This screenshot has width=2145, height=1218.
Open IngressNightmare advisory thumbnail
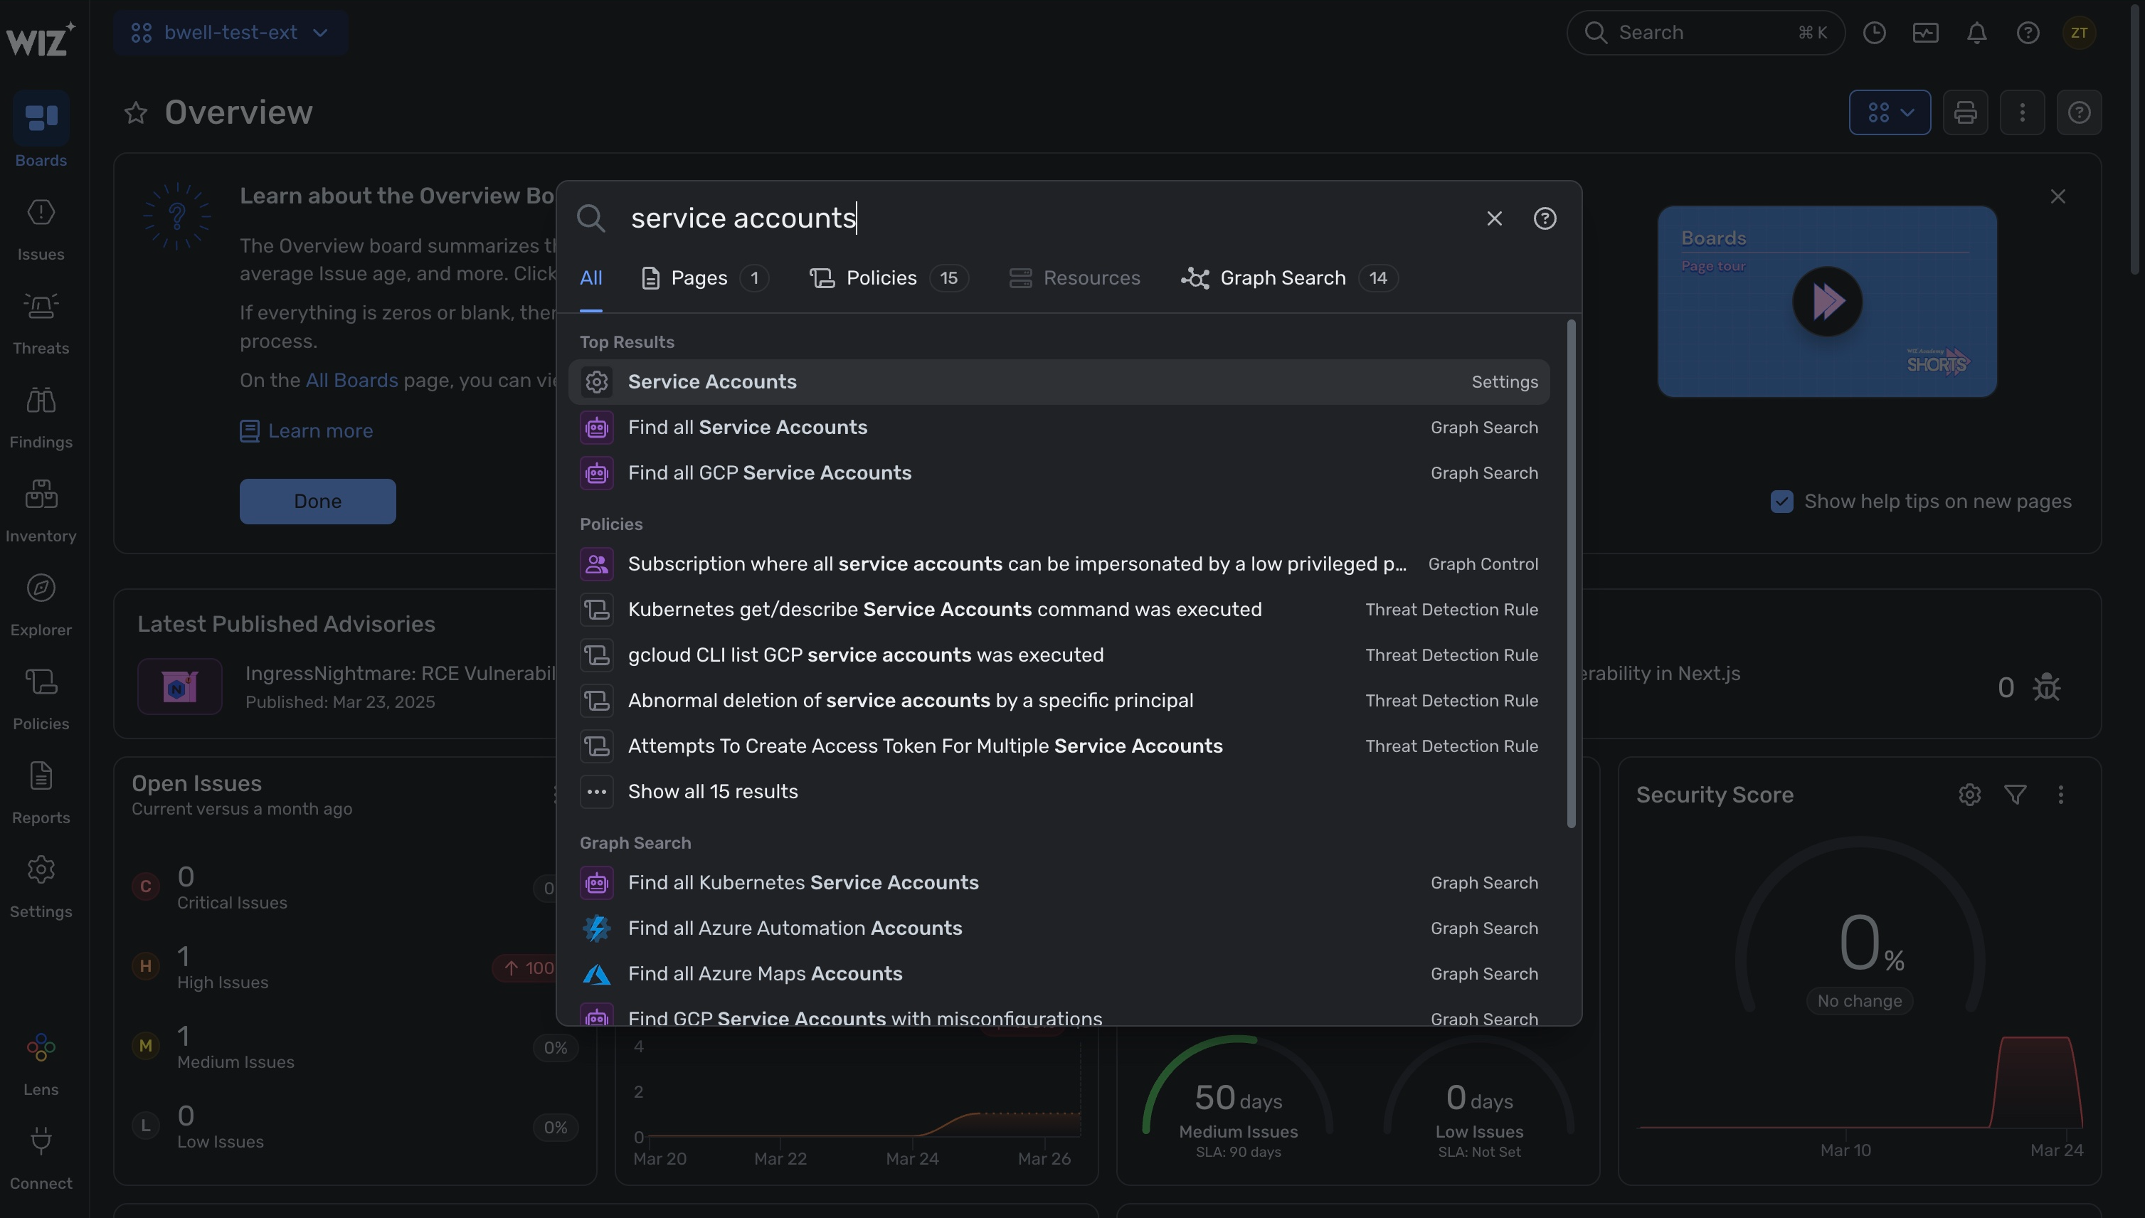point(180,687)
